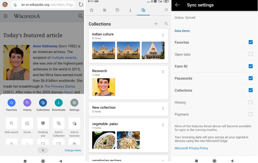Create a new collection with the plus button

click(156, 24)
